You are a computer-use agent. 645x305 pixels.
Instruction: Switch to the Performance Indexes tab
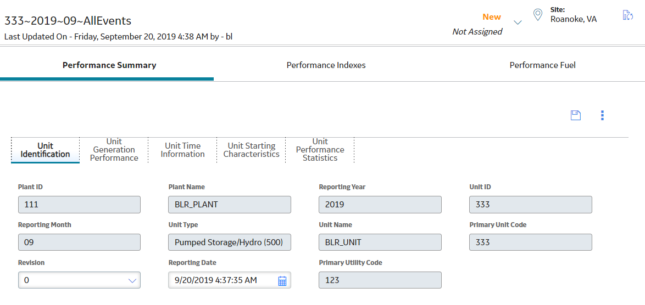tap(326, 65)
